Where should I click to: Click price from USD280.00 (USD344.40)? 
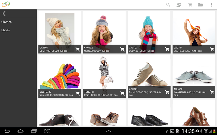click(x=189, y=92)
